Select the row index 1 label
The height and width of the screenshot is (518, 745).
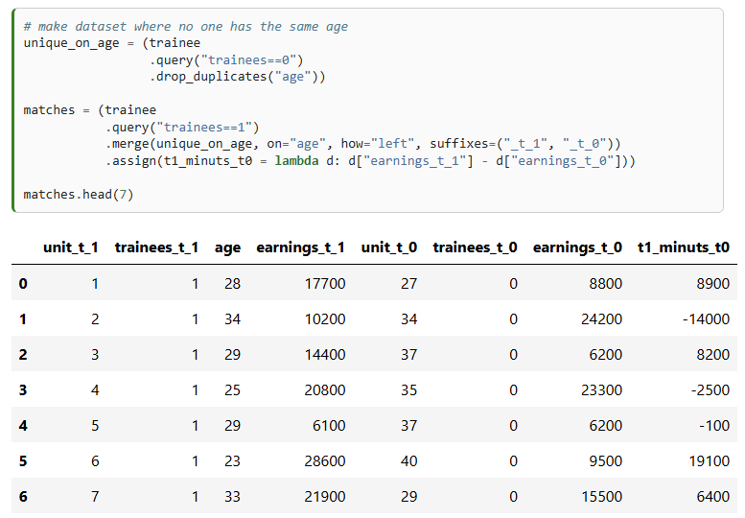coord(23,319)
